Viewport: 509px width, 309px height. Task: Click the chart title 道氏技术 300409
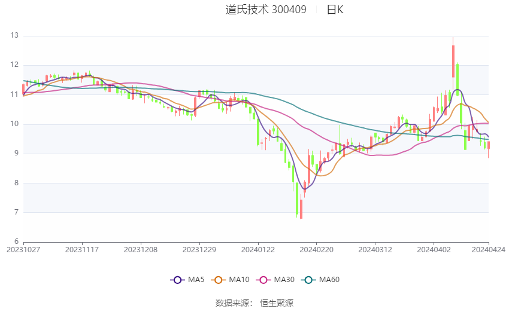pos(266,10)
